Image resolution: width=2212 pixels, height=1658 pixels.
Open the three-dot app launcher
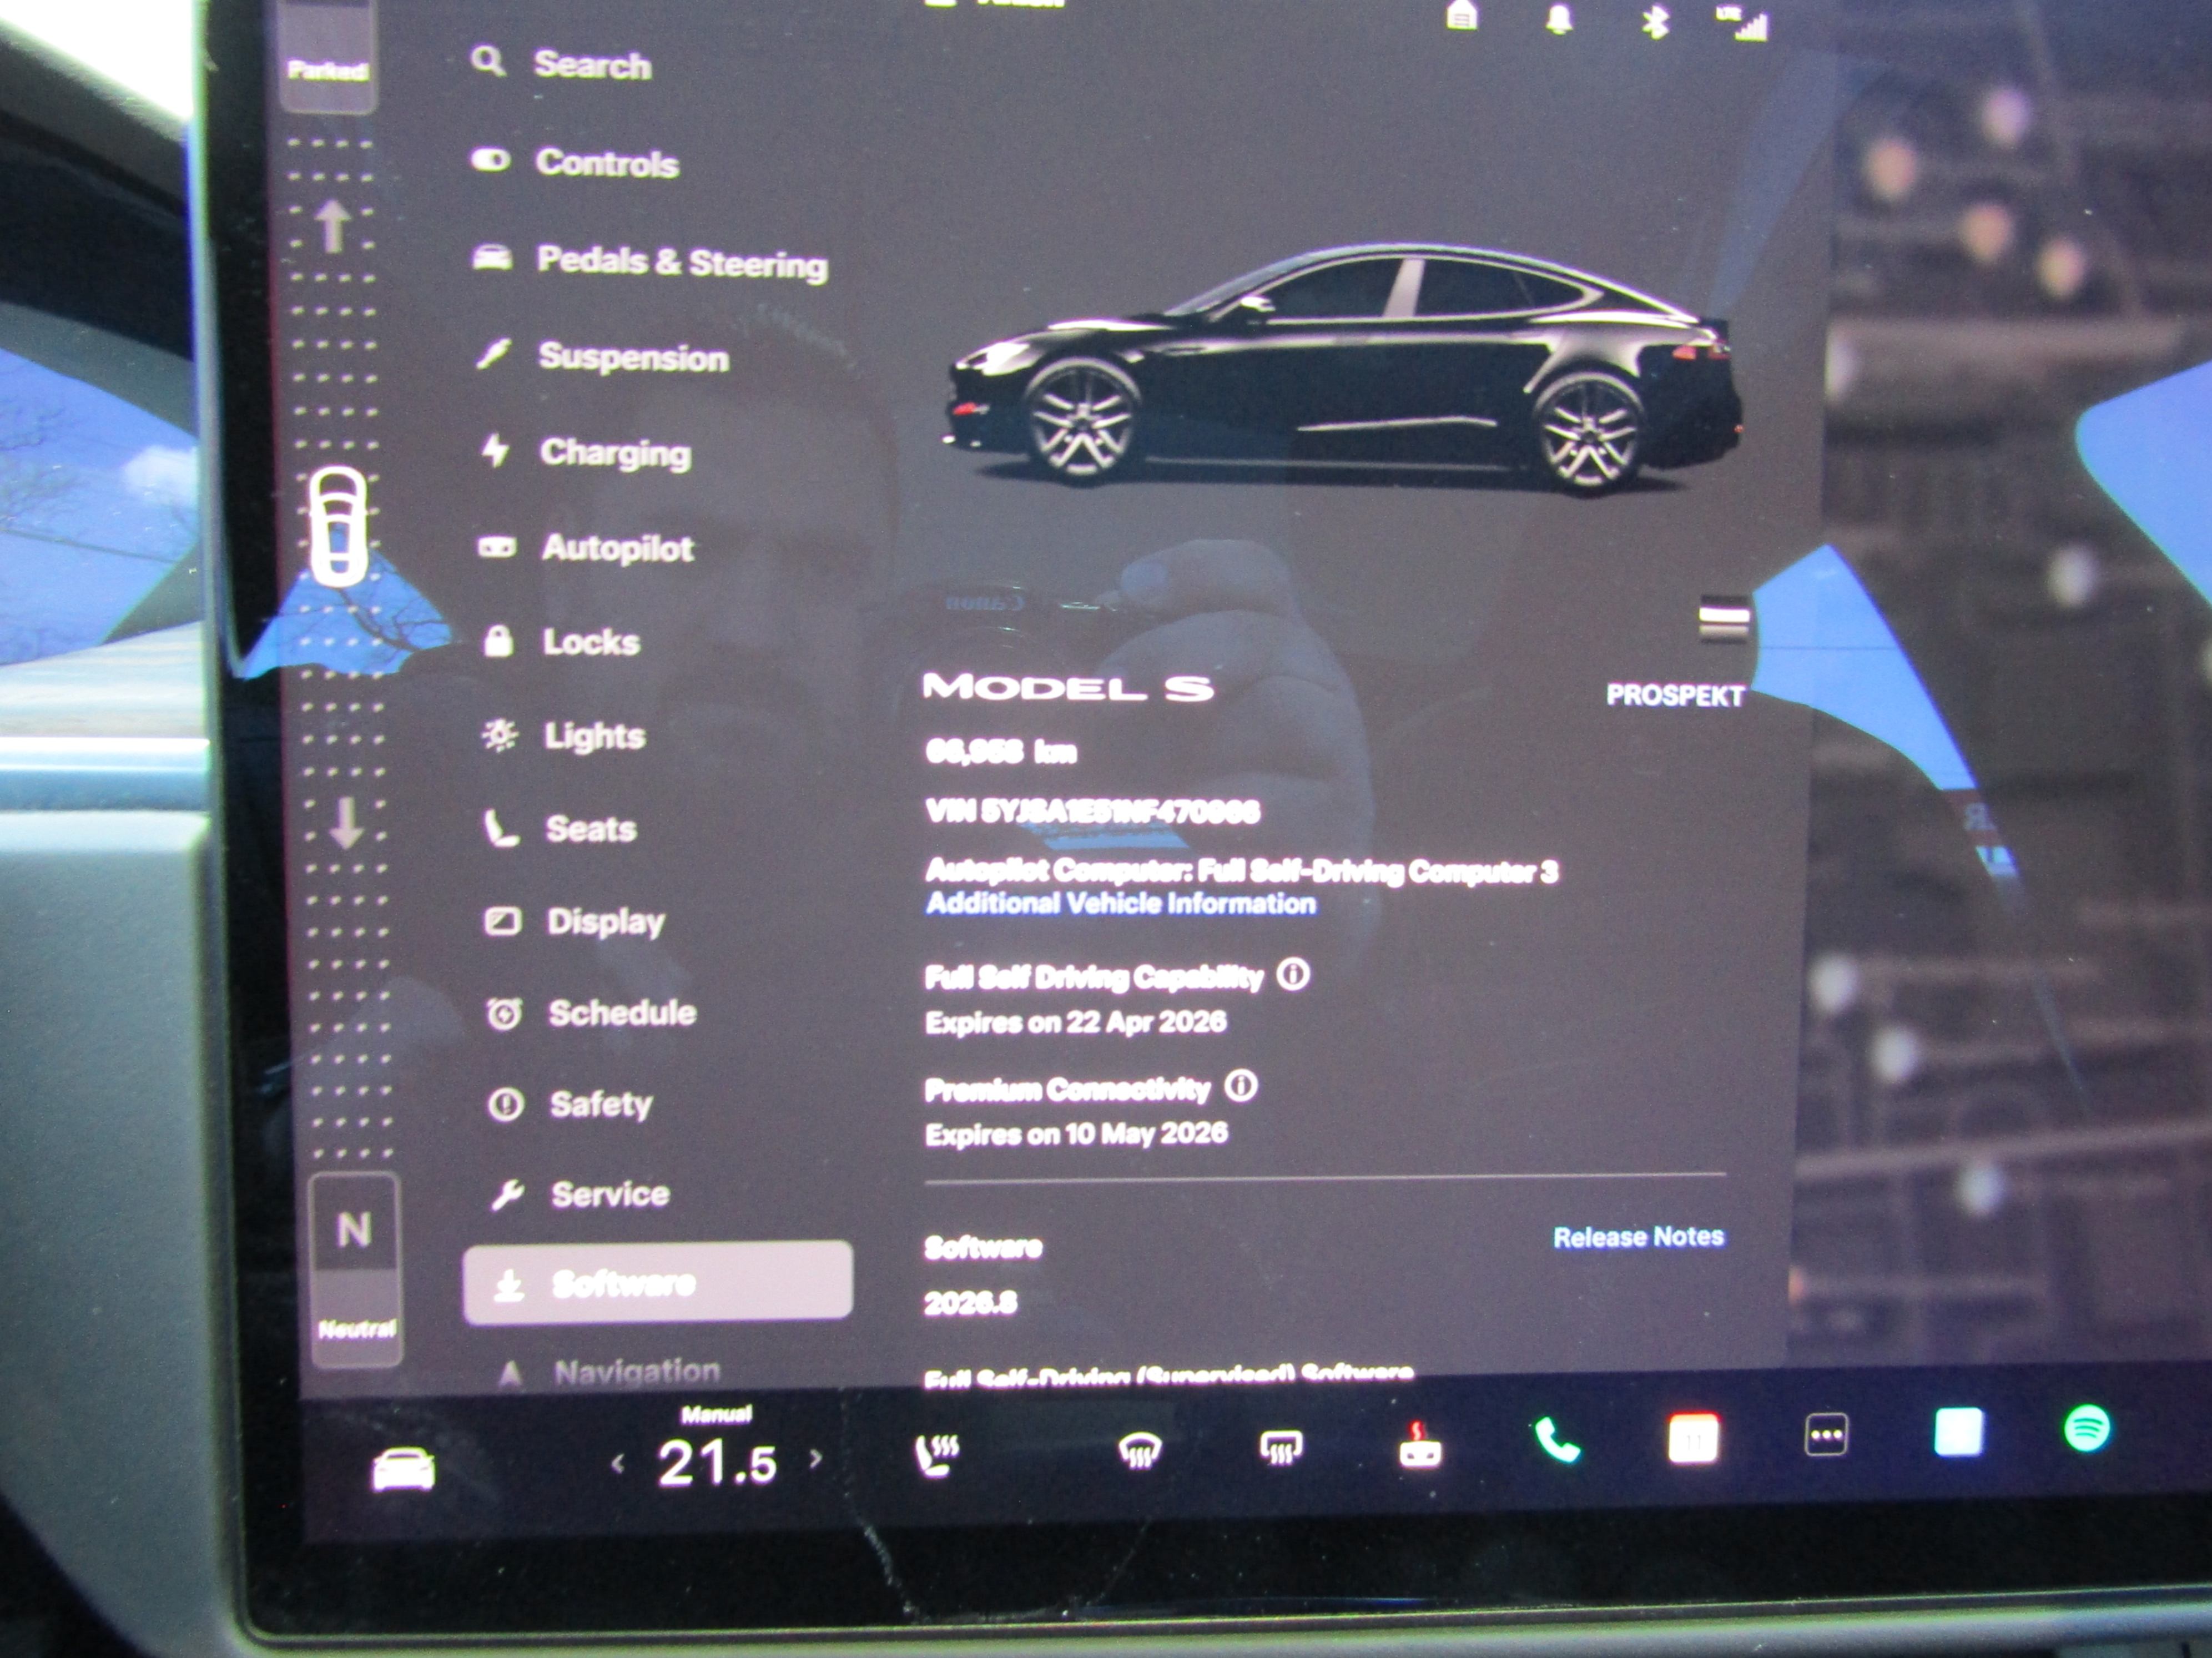coord(1826,1435)
